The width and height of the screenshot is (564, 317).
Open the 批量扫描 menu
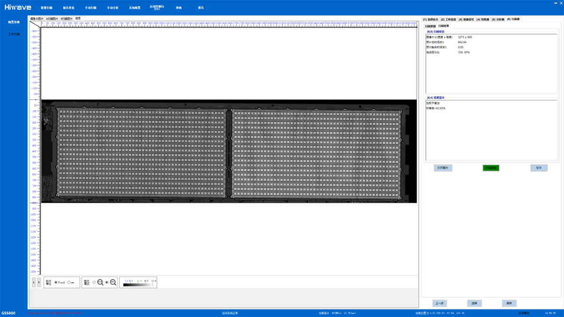(x=47, y=8)
